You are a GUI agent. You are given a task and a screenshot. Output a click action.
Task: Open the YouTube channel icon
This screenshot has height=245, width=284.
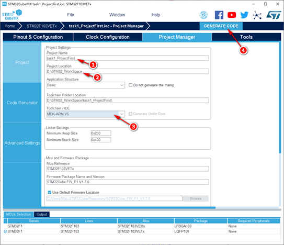click(232, 15)
